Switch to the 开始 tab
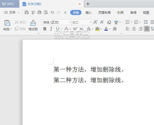Screen dimensions: 154x125 [76, 12]
